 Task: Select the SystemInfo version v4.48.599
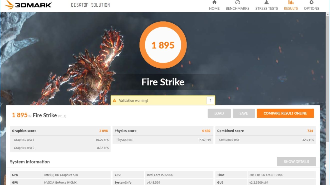pyautogui.click(x=153, y=183)
